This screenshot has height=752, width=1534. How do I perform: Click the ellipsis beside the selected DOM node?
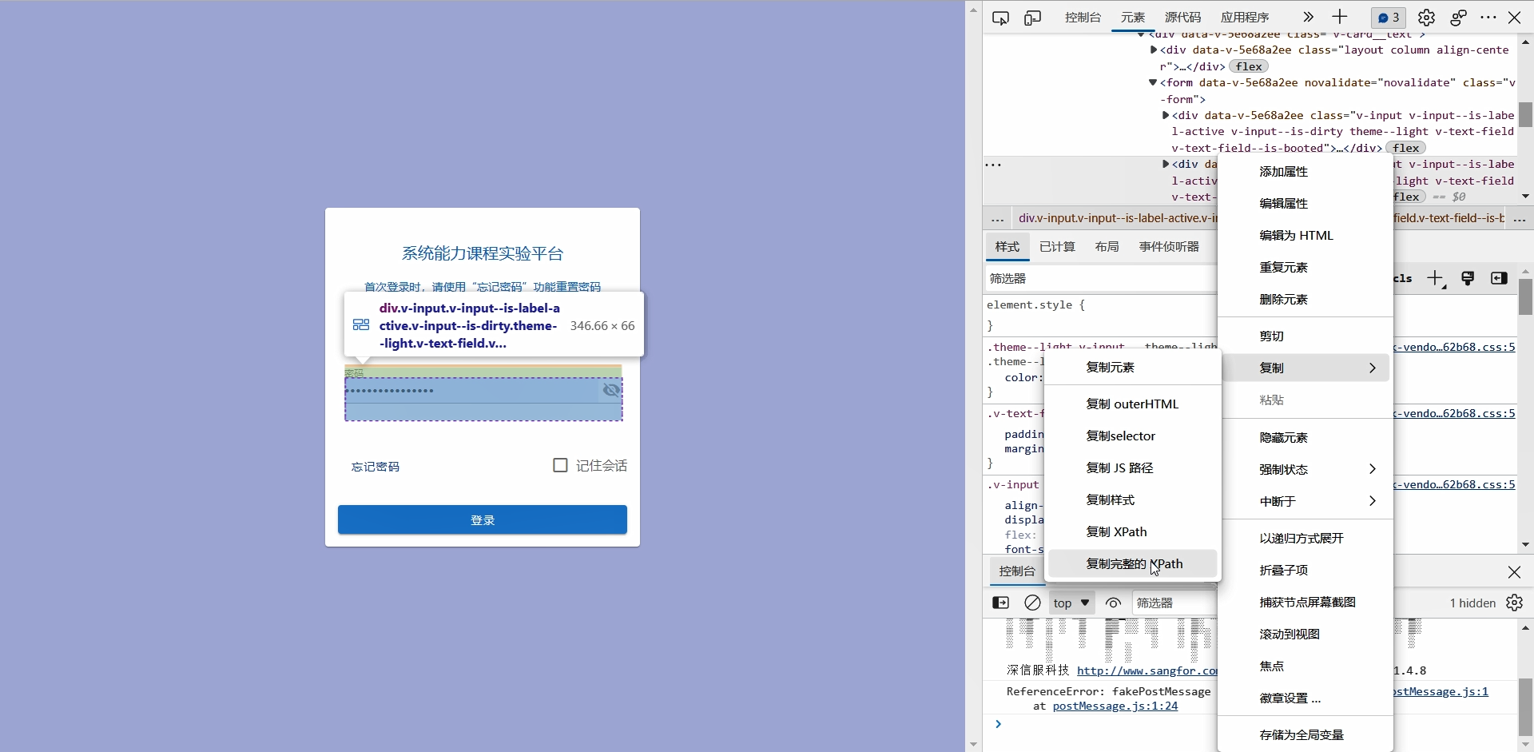click(x=993, y=165)
